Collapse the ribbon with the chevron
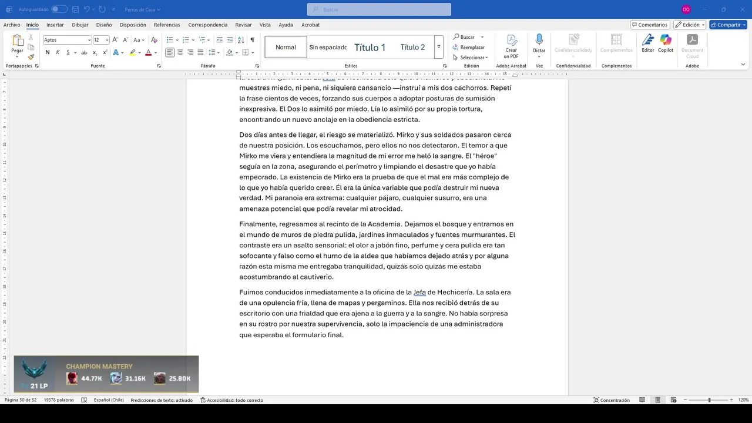The image size is (752, 423). pyautogui.click(x=743, y=65)
